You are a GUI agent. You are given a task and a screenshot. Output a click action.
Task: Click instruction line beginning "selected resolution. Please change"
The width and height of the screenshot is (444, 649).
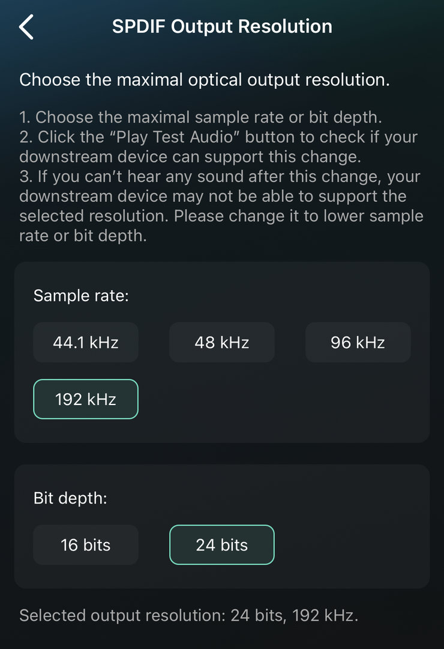[221, 216]
